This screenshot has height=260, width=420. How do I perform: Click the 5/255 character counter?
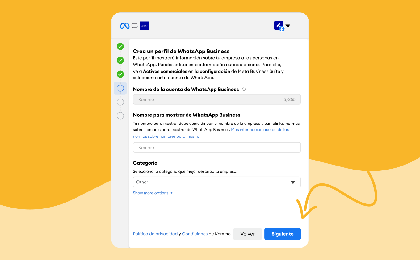[290, 99]
